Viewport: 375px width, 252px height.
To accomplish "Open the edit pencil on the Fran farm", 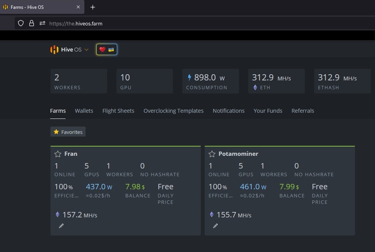I will tap(61, 226).
